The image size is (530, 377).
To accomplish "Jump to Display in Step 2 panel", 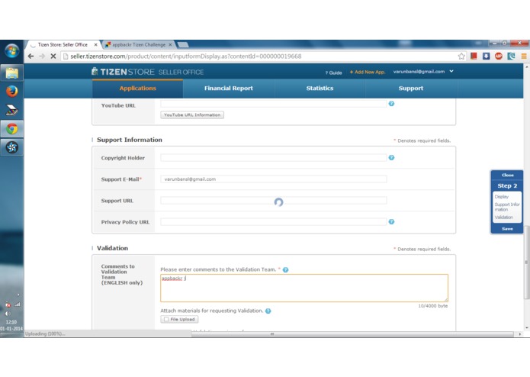I will (x=501, y=197).
